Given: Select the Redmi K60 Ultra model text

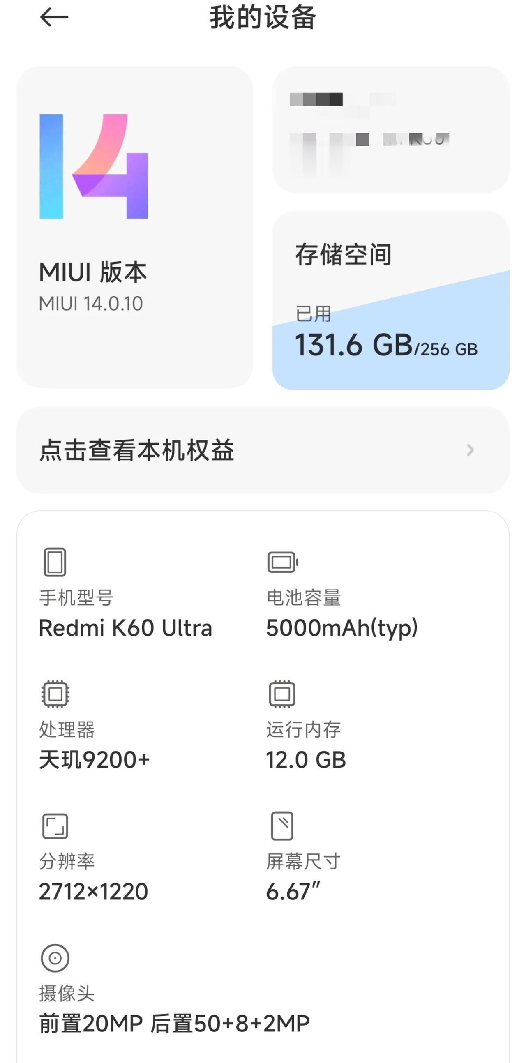Looking at the screenshot, I should [x=125, y=628].
